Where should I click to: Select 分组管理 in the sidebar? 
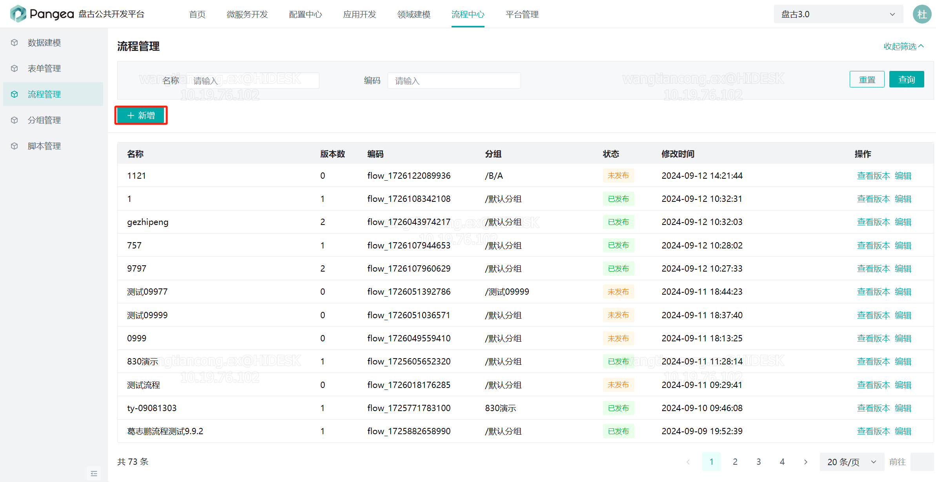coord(53,120)
